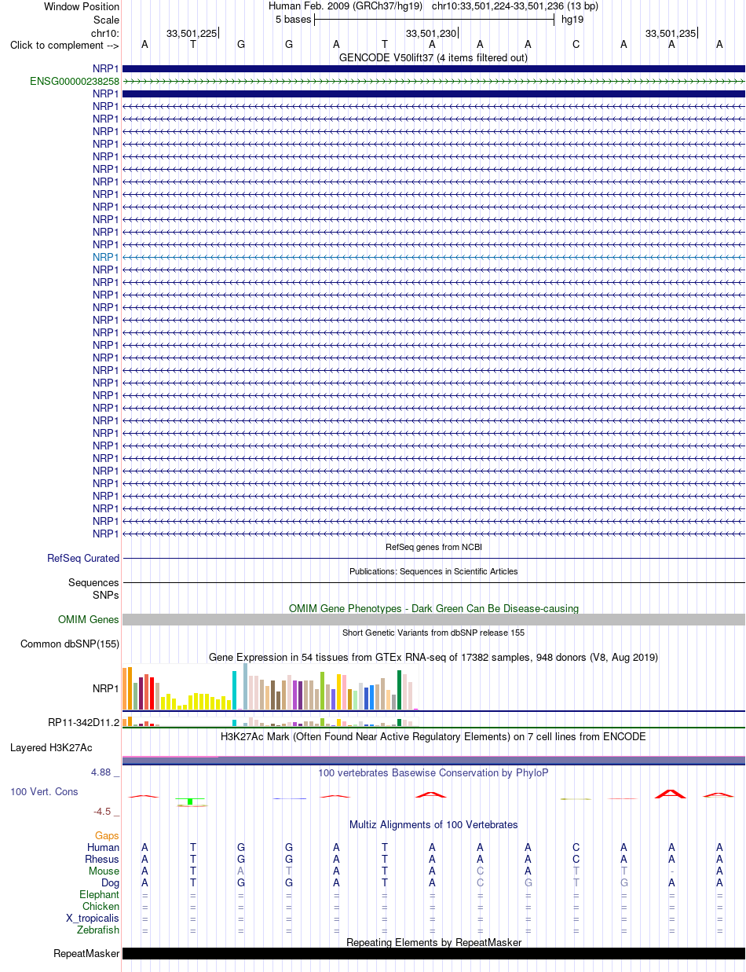Click the Human species label

pos(103,847)
